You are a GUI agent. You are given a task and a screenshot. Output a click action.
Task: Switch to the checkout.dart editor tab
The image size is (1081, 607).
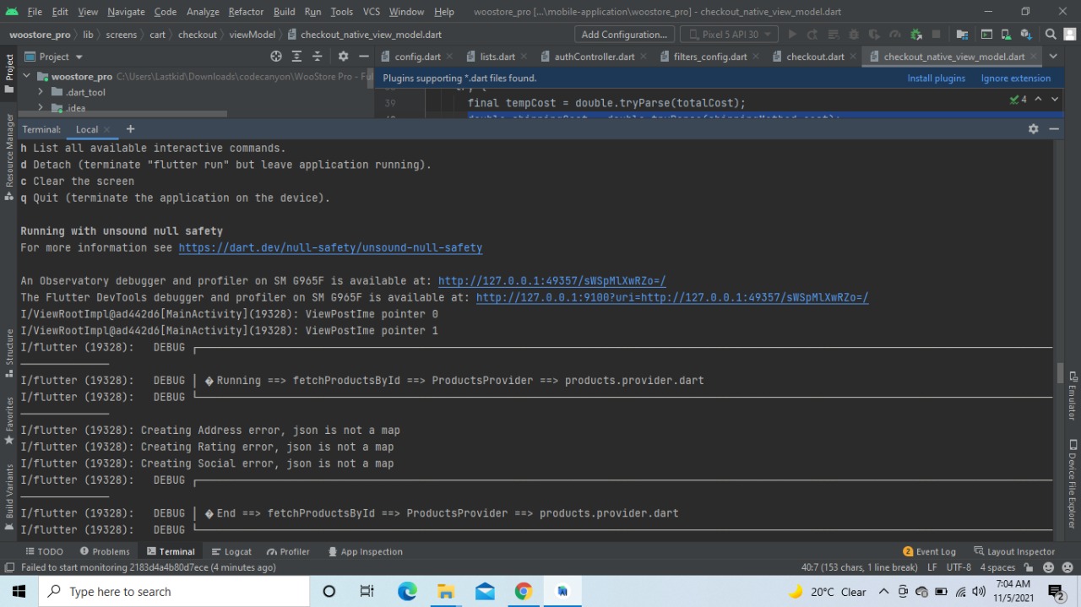point(814,57)
